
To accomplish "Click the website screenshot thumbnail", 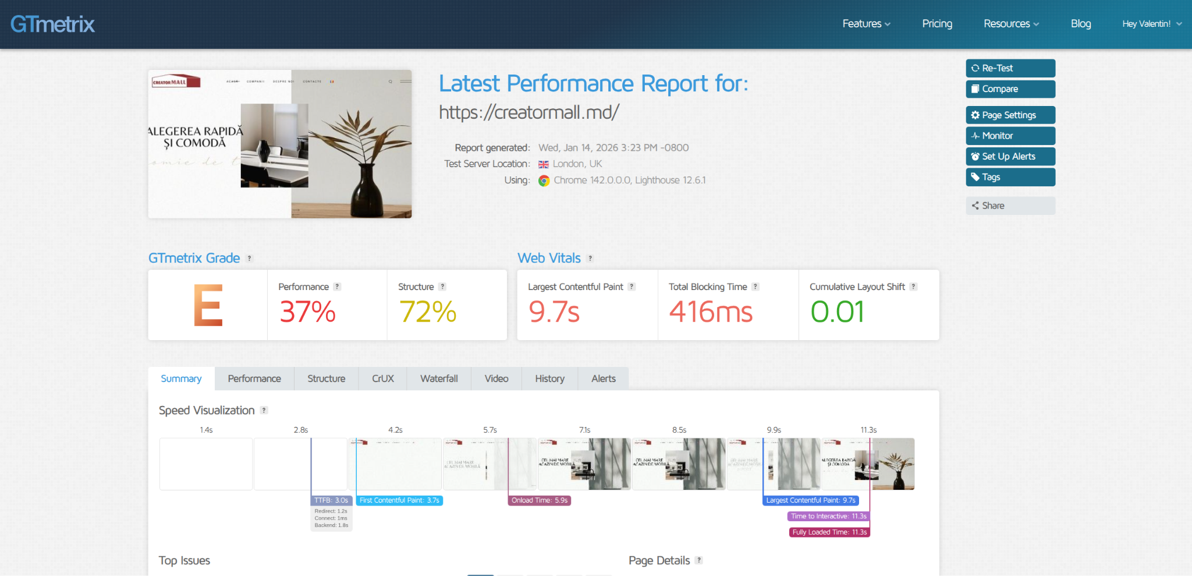I will (x=280, y=144).
